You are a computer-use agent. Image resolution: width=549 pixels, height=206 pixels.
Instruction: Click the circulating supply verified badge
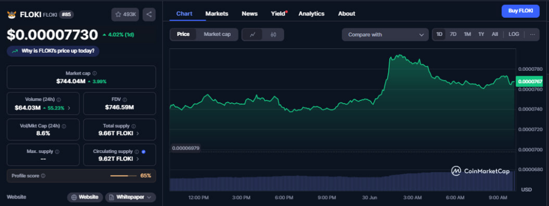click(144, 152)
